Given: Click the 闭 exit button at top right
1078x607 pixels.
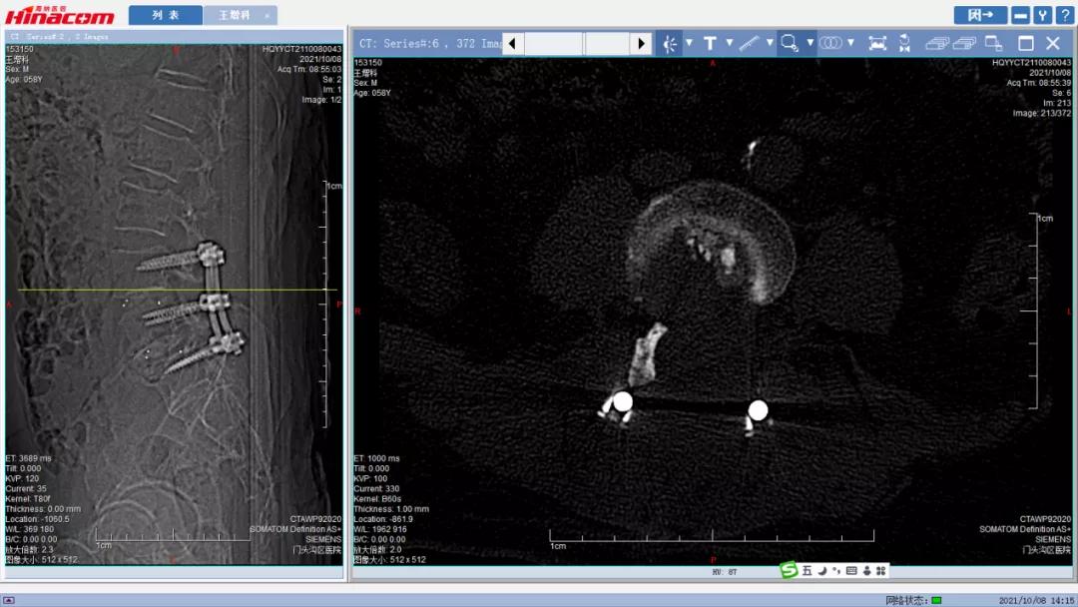Looking at the screenshot, I should pyautogui.click(x=980, y=15).
